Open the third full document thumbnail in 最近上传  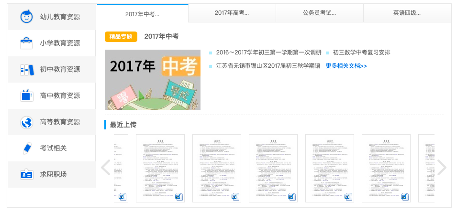pyautogui.click(x=273, y=169)
